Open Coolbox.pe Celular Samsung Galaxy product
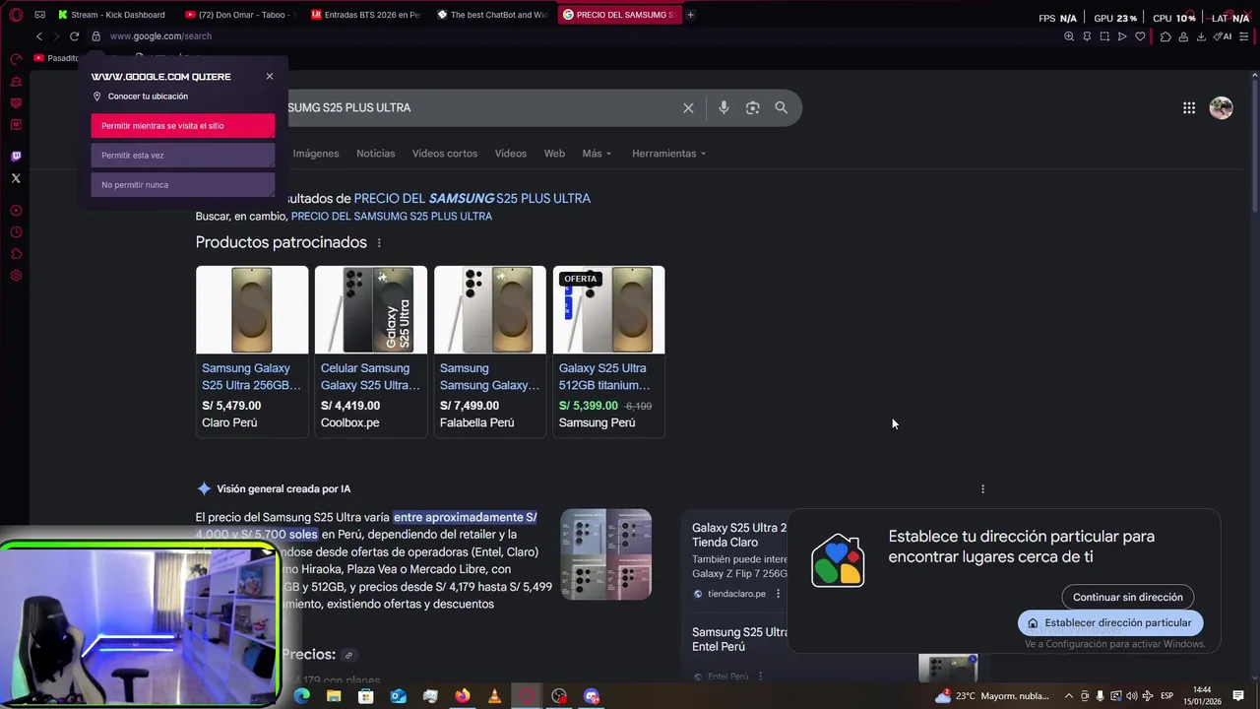 pos(371,351)
